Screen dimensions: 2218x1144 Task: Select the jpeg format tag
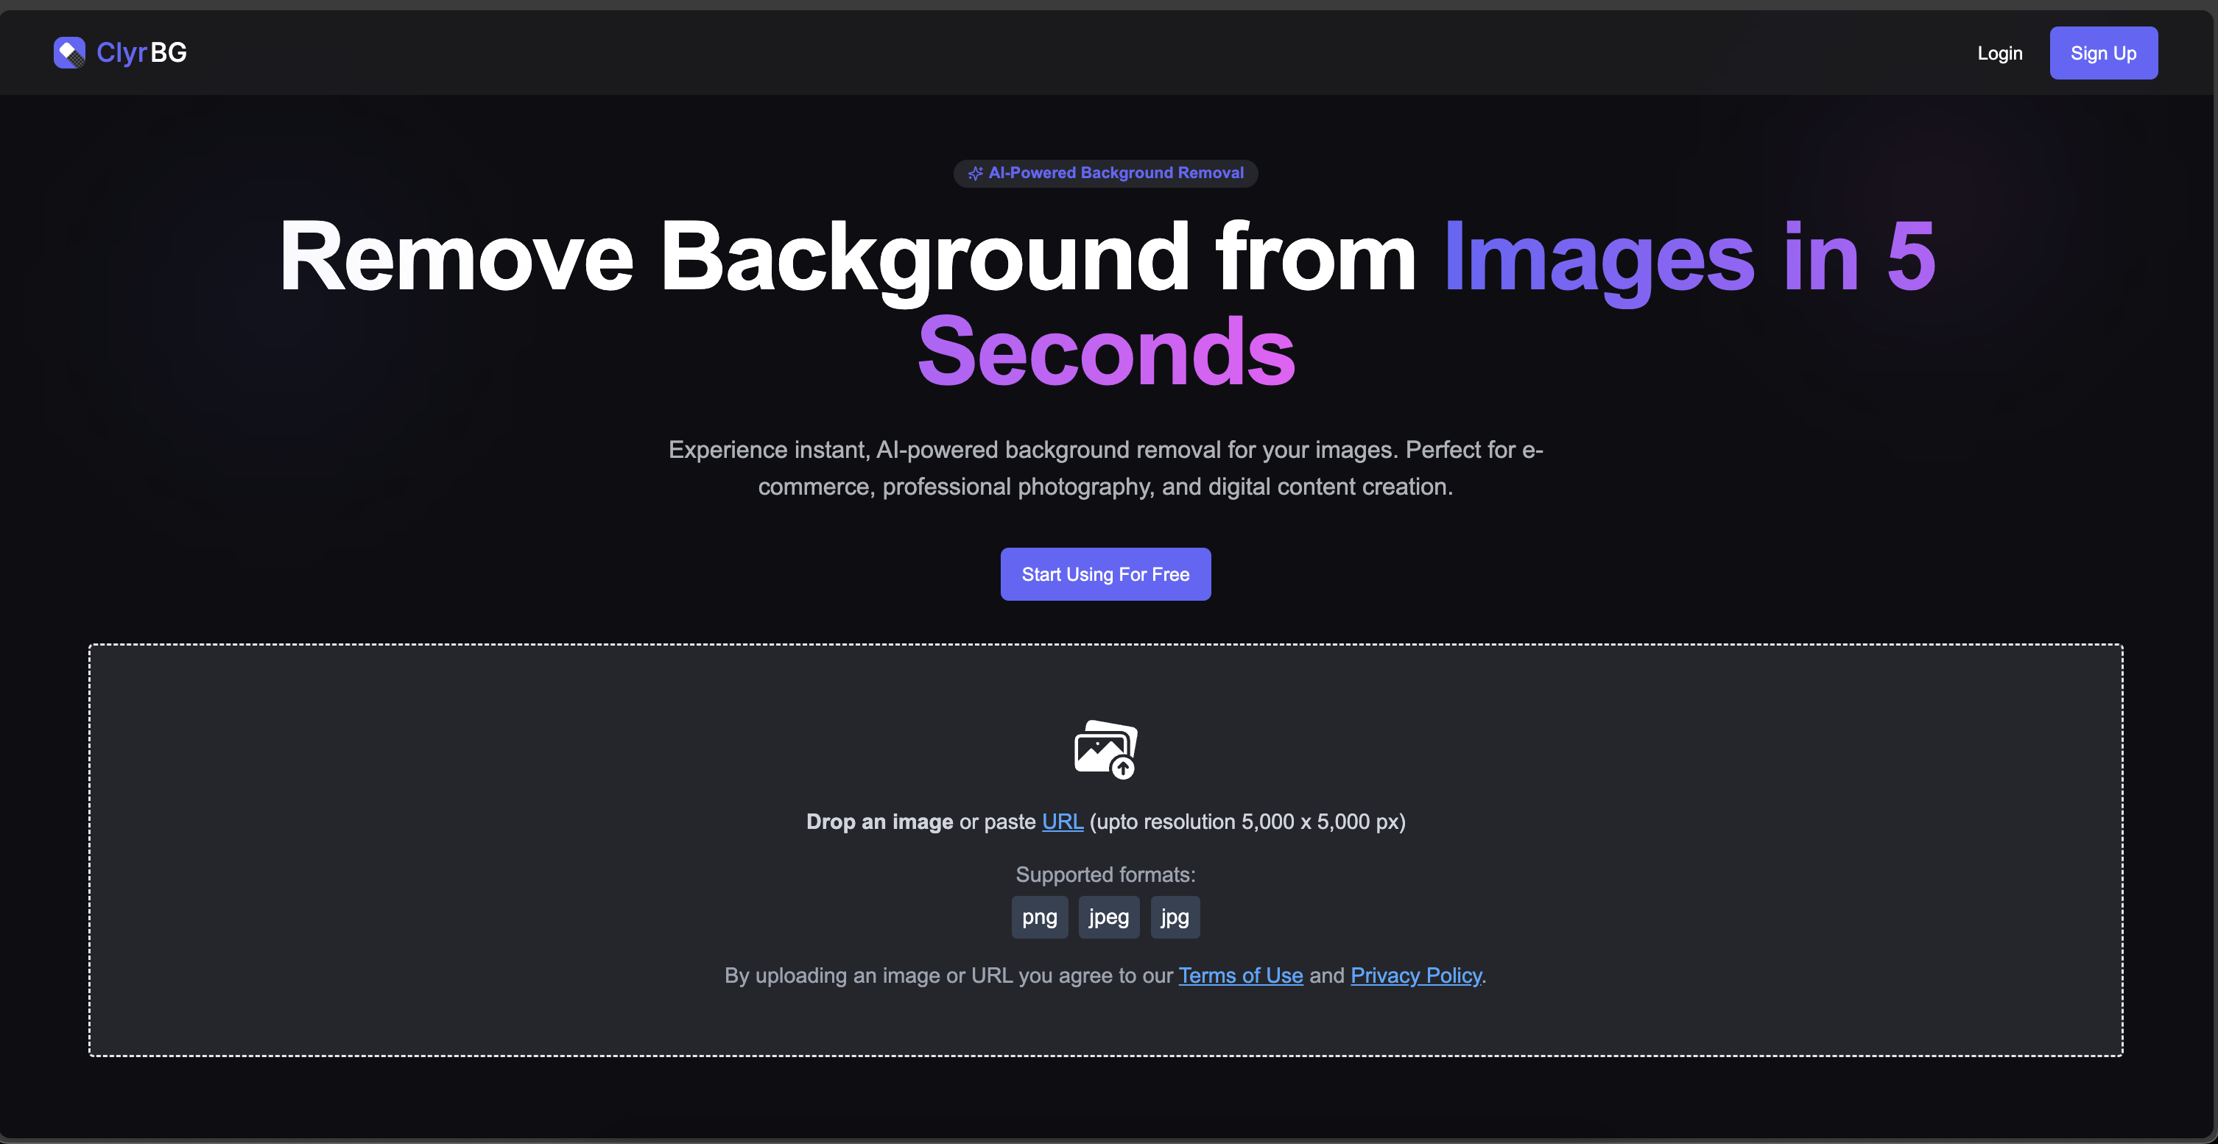click(1108, 917)
